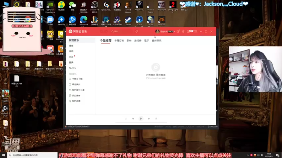The image size is (282, 158).
Task: Show hidden tray icons chevron
Action: point(248,155)
